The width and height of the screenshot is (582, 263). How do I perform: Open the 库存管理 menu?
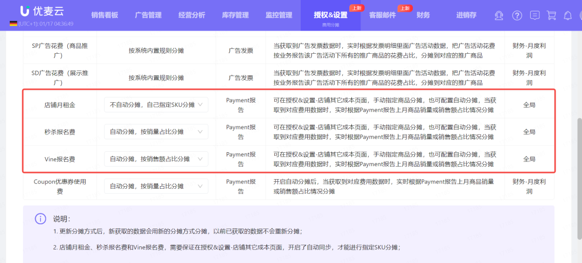click(x=235, y=15)
